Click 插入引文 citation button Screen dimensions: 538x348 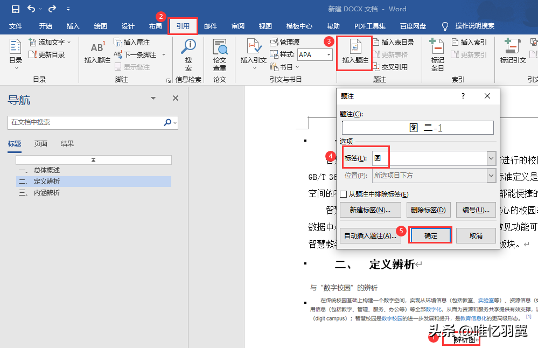pyautogui.click(x=253, y=54)
